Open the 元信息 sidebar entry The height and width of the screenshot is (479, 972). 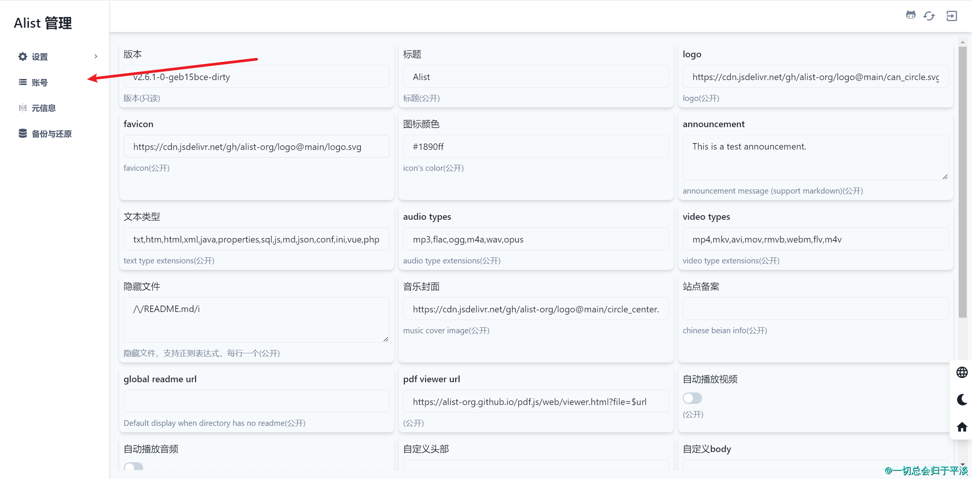pos(44,108)
